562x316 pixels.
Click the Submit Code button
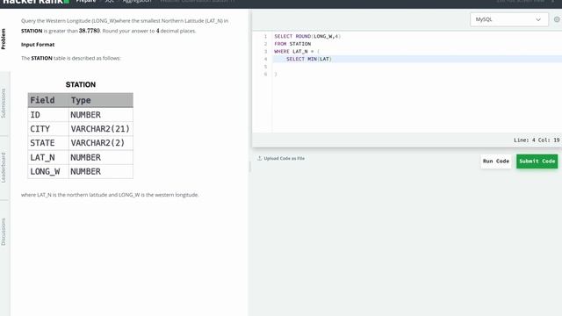click(x=537, y=162)
